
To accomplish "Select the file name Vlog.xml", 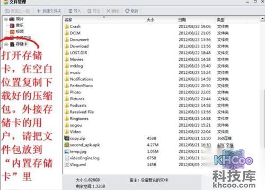I will 78,165.
